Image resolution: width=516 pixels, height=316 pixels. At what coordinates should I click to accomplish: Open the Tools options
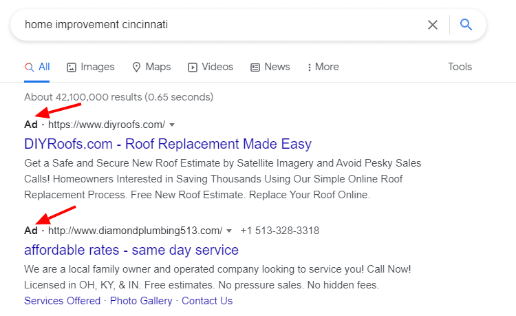(x=460, y=67)
